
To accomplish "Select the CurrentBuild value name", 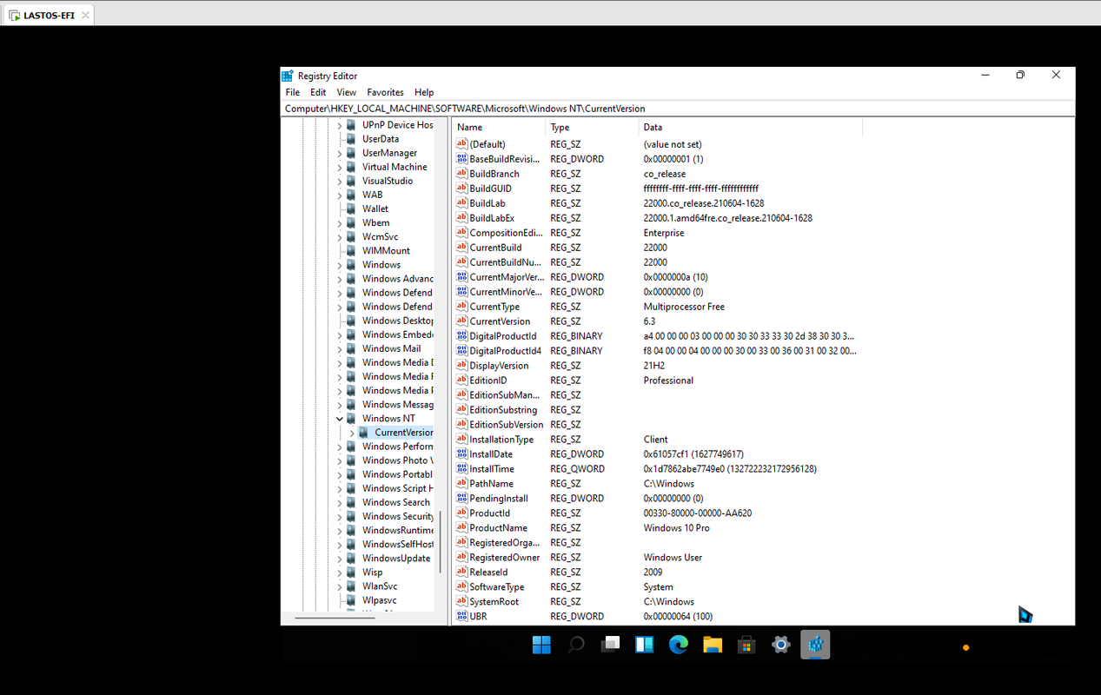I will click(x=495, y=248).
